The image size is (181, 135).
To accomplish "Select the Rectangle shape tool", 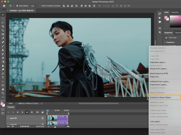I will point(3,85).
